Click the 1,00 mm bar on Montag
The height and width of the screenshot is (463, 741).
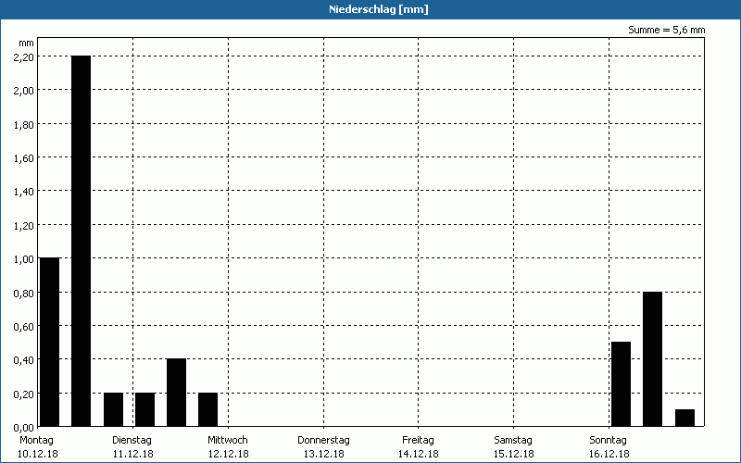[x=50, y=342]
